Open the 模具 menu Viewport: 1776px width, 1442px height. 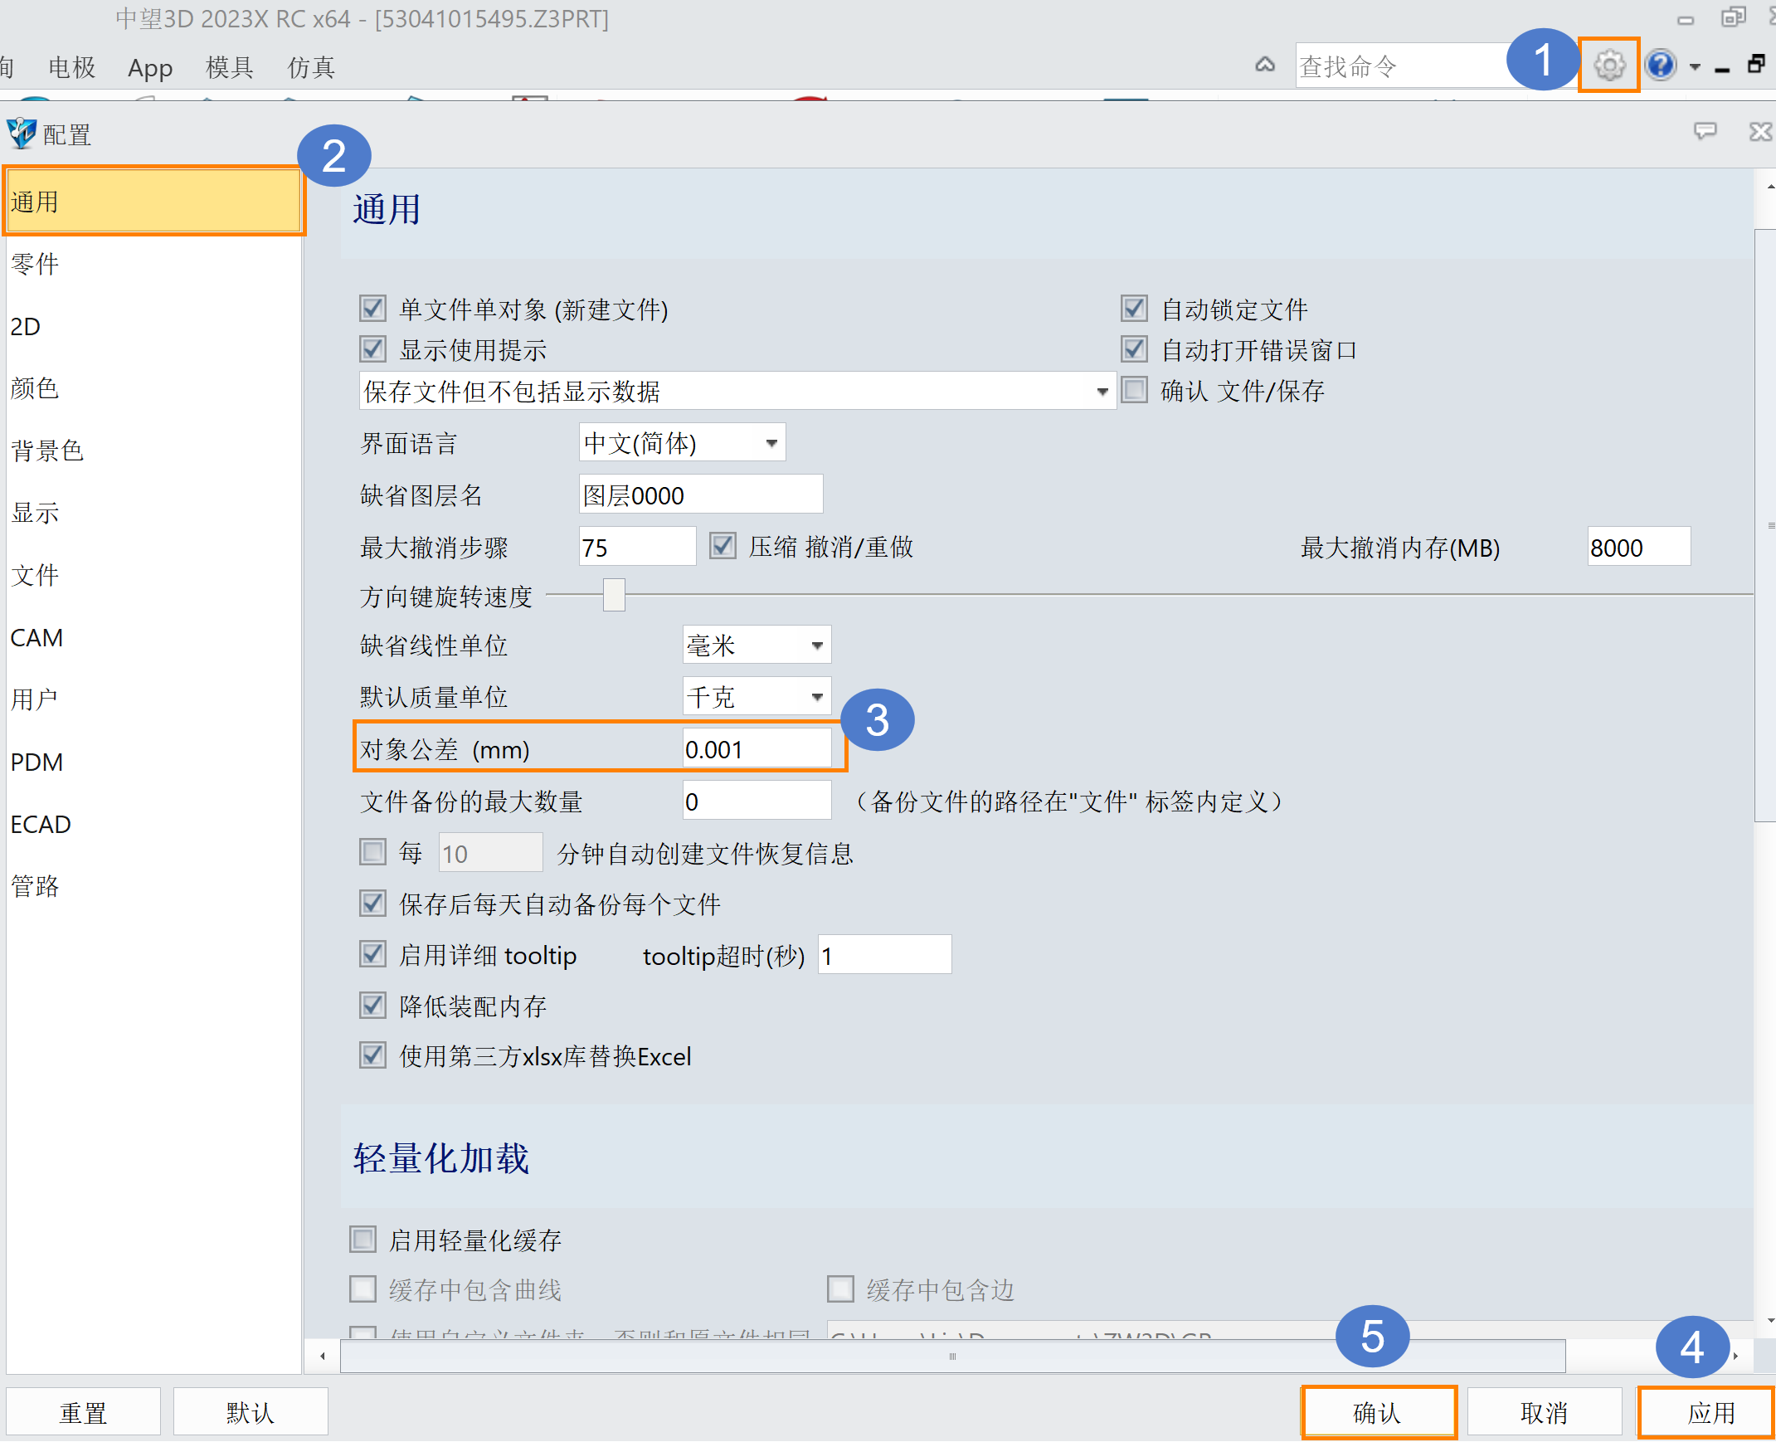pos(229,67)
